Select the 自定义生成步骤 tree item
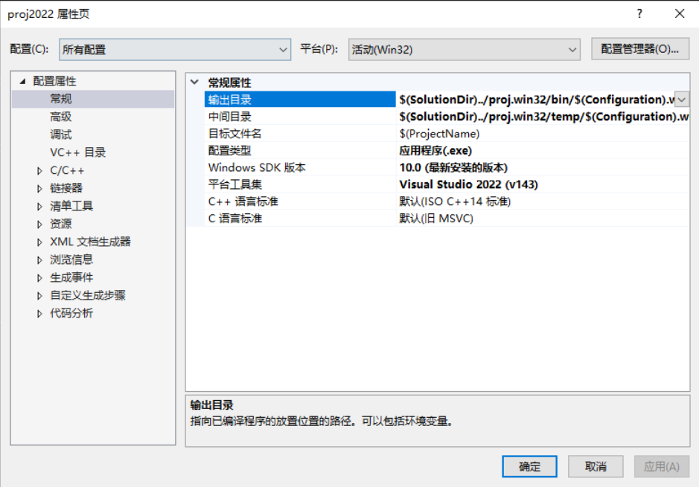Image resolution: width=699 pixels, height=487 pixels. (x=87, y=295)
